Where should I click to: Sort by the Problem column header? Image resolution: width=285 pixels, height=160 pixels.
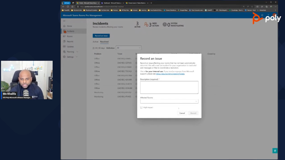coord(98,54)
